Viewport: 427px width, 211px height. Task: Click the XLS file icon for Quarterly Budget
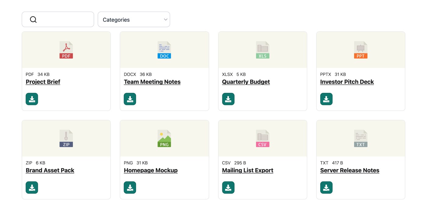coord(263,50)
